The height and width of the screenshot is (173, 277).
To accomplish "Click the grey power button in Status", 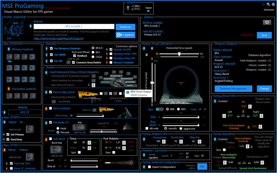I will [267, 22].
